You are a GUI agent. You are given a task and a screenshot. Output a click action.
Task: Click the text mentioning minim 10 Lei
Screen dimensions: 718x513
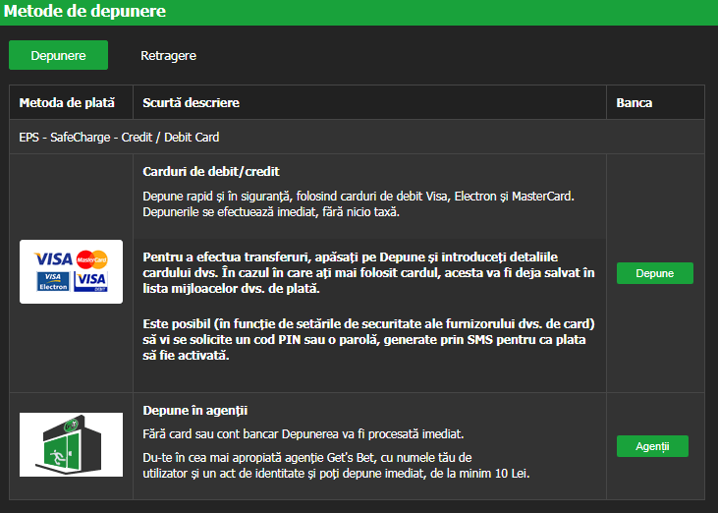(337, 473)
